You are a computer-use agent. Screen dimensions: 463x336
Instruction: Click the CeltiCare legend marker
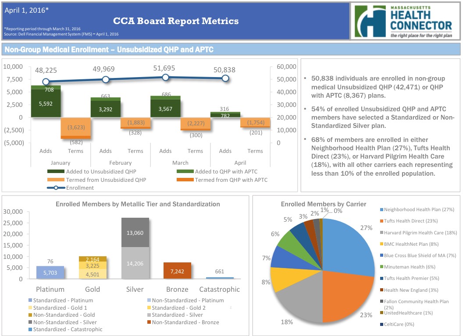pos(381,324)
